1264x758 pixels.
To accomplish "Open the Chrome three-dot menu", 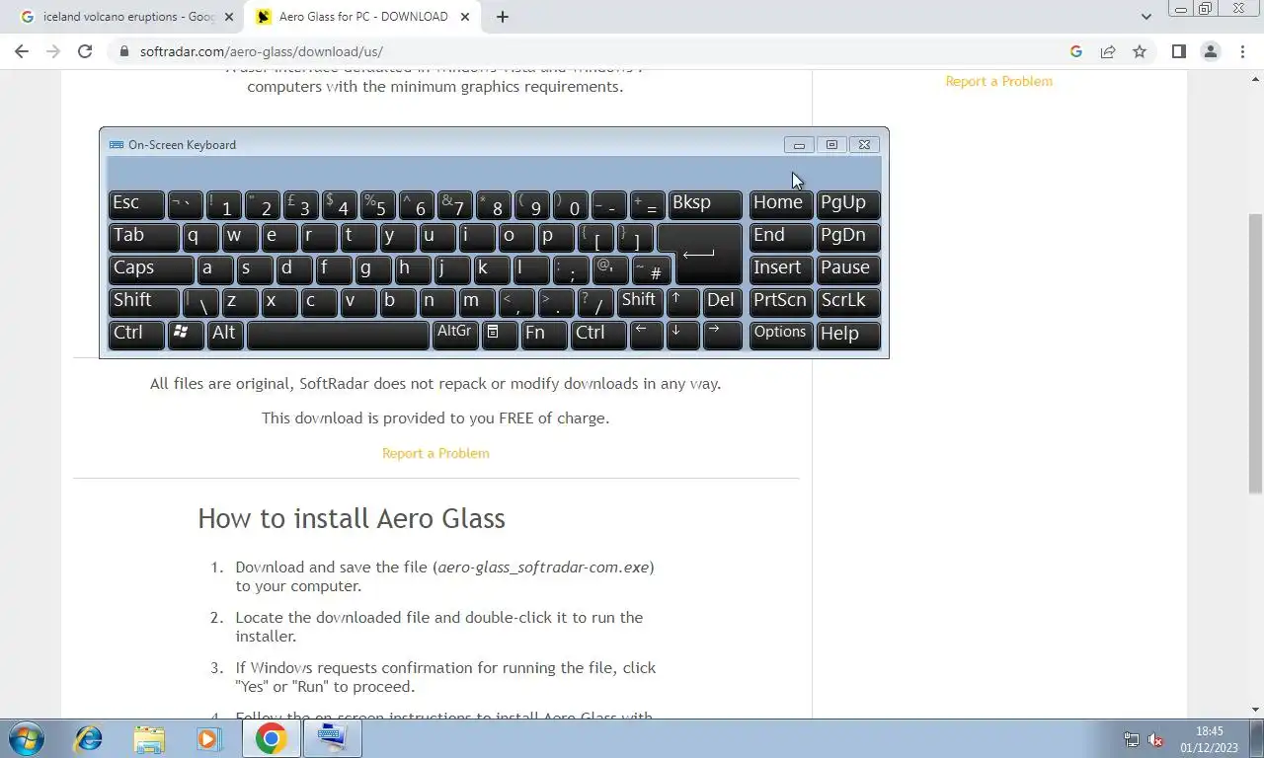I will 1242,51.
